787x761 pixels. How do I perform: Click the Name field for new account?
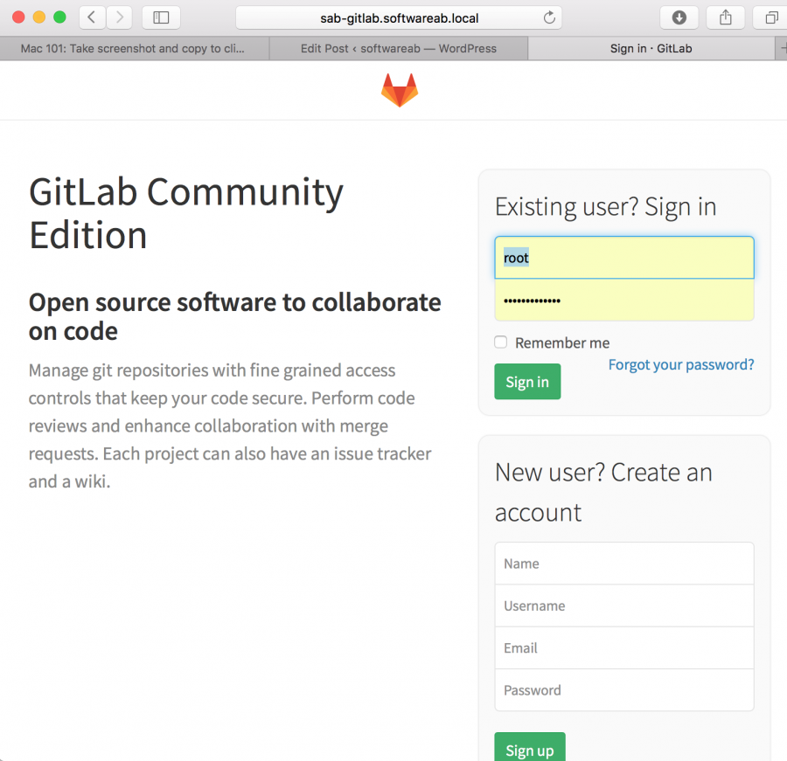click(623, 563)
